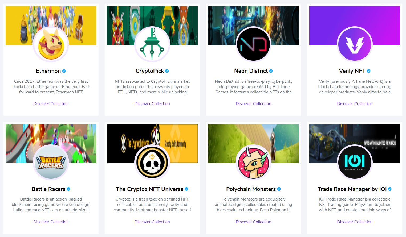Visit Discover Collection for Neon District

253,104
